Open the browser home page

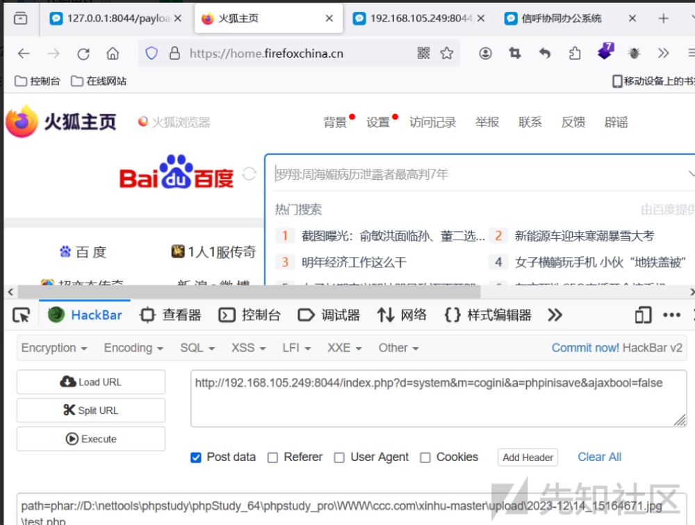coord(113,53)
